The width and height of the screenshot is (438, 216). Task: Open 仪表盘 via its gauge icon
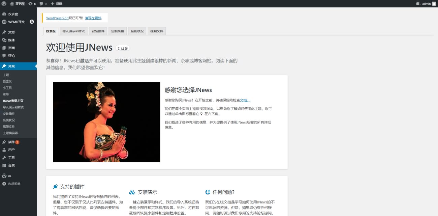(x=4, y=14)
